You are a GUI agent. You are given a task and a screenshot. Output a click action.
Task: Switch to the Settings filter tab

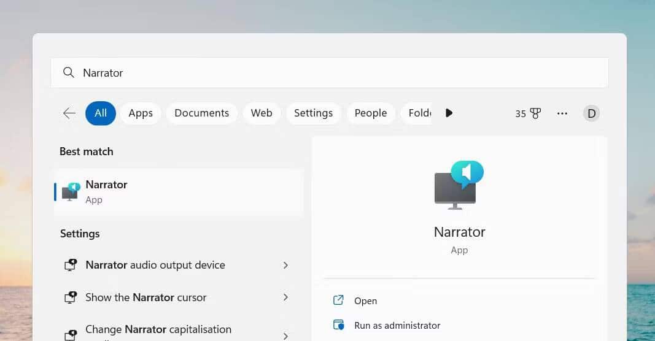313,113
